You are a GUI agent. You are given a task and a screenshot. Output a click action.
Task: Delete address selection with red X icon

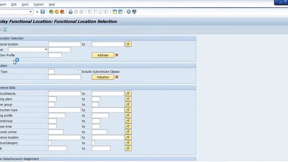[x=117, y=55]
